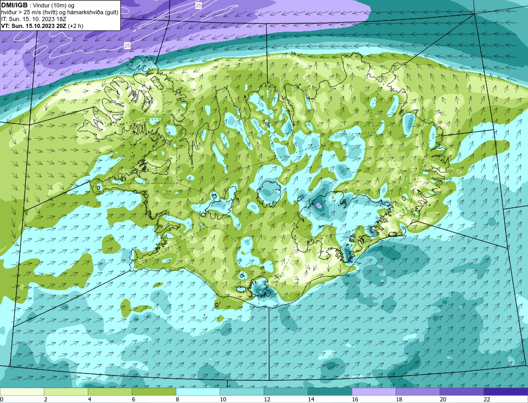528x403 pixels.
Task: Click the "25" contour label on lower gust line
Action: (127, 45)
